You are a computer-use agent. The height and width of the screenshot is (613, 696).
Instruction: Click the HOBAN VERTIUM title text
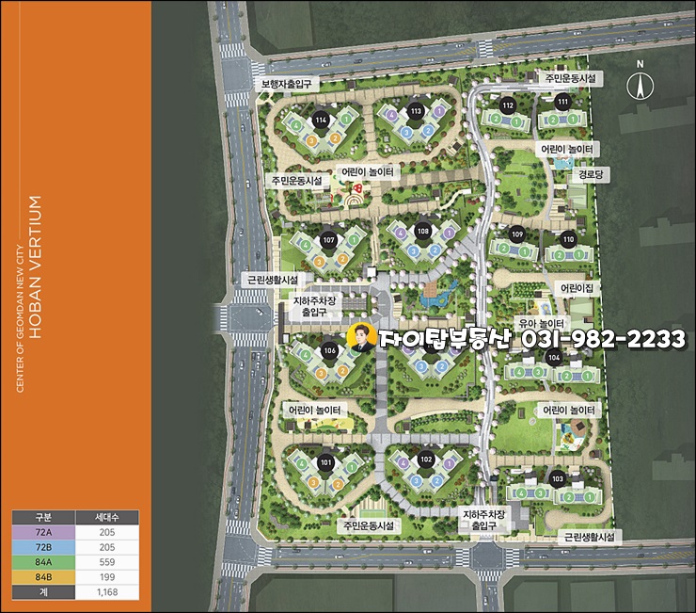pos(35,267)
